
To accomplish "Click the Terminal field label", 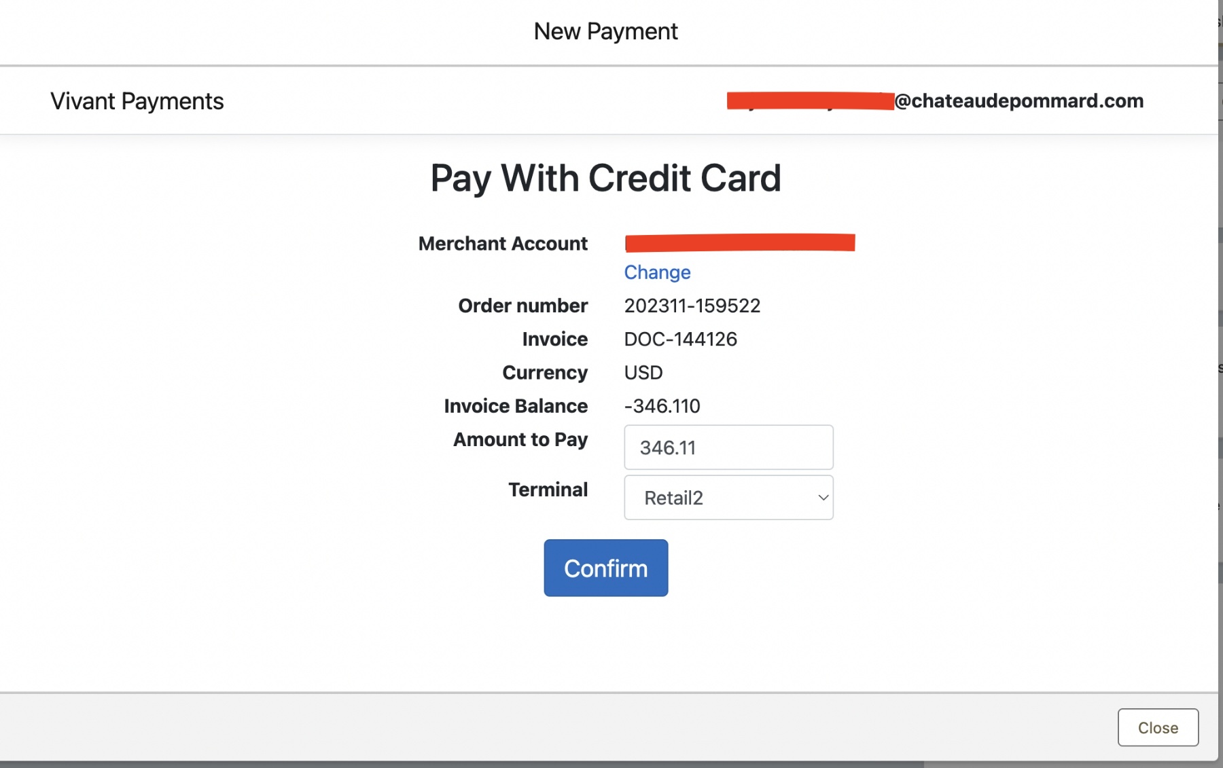I will tap(548, 490).
